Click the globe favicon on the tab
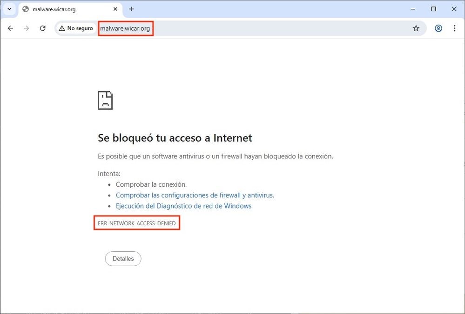The height and width of the screenshot is (314, 465). pyautogui.click(x=26, y=9)
